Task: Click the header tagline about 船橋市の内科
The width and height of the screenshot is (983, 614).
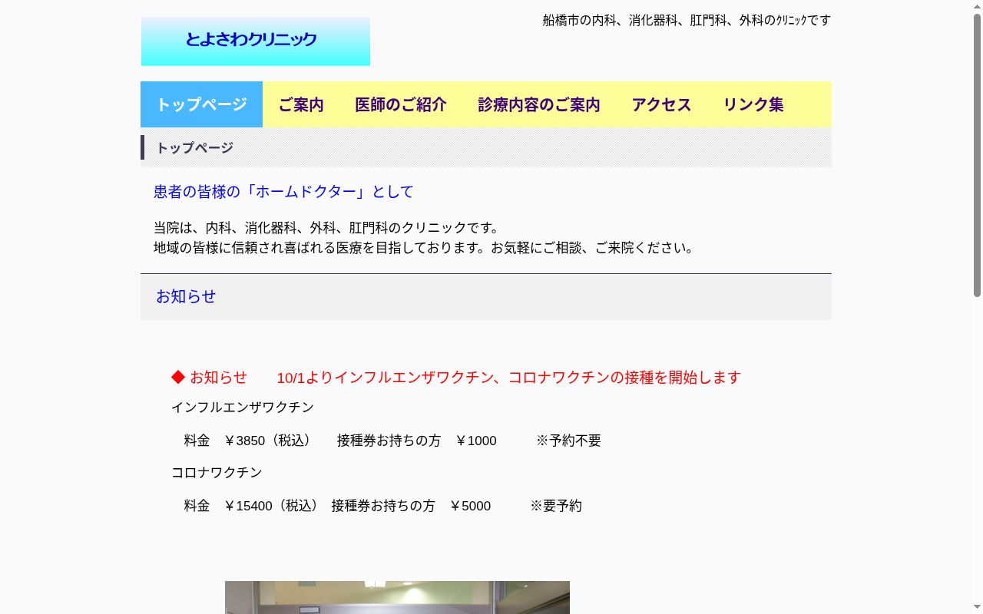Action: [x=687, y=21]
